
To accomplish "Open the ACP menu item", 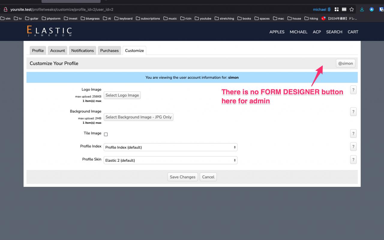I will point(317,32).
